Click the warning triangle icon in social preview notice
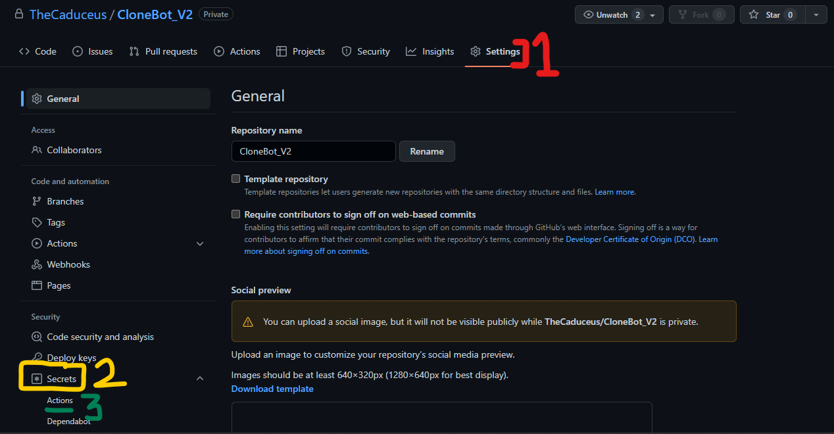The image size is (834, 434). tap(248, 322)
